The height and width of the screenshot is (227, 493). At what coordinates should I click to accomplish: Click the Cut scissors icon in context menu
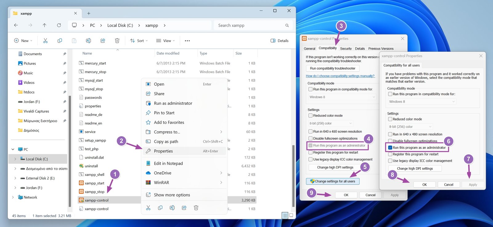pyautogui.click(x=148, y=208)
